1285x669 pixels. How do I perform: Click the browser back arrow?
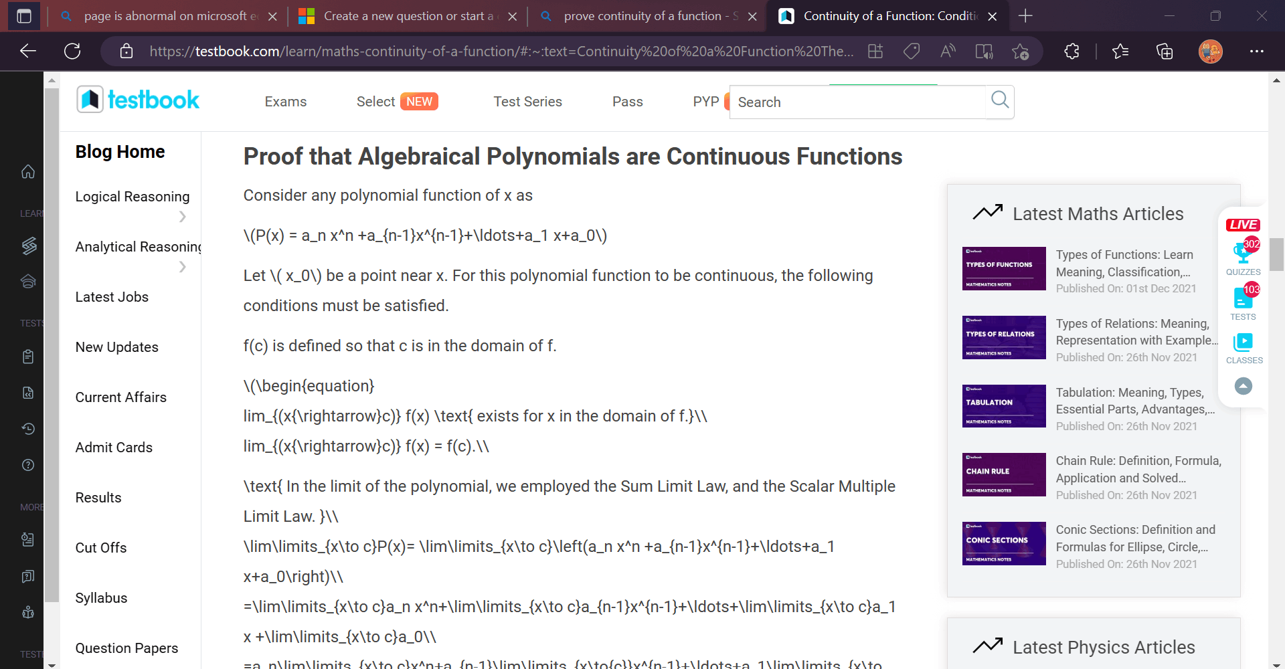point(28,51)
